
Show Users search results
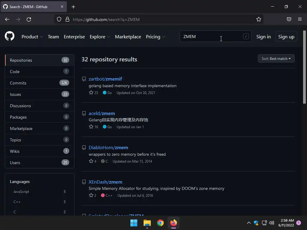pyautogui.click(x=40, y=163)
